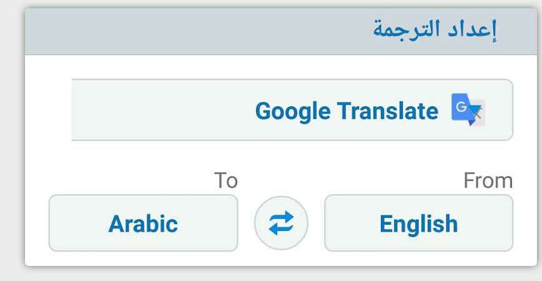Reverse languages with the blue arrows icon

(x=281, y=223)
